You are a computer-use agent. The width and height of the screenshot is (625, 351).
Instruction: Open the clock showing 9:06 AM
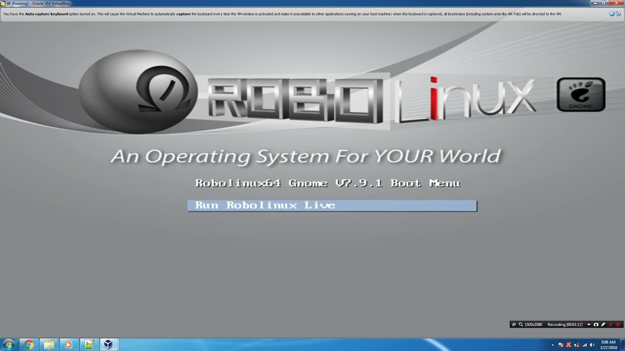click(608, 345)
